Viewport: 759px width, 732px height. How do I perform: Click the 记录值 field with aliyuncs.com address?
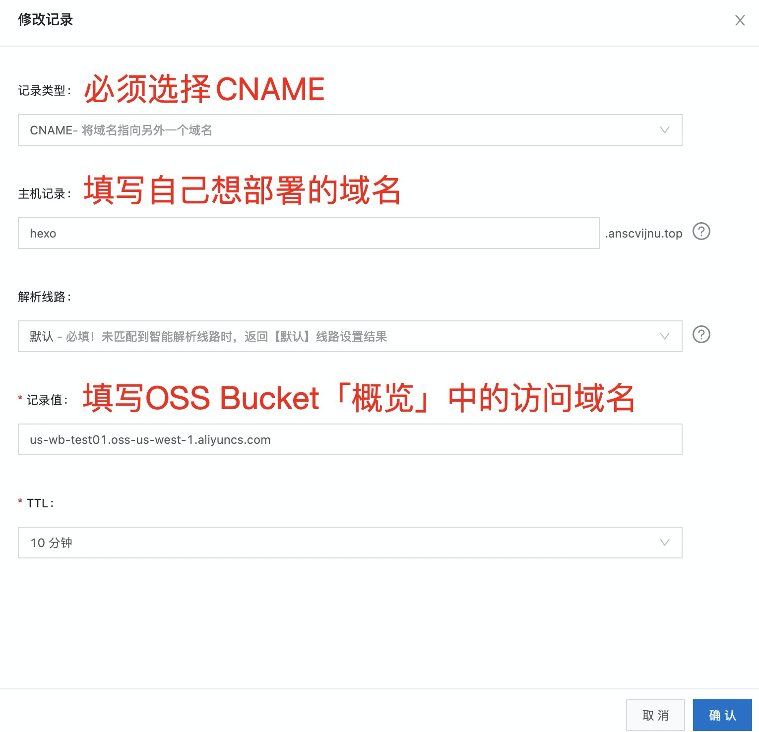(350, 439)
